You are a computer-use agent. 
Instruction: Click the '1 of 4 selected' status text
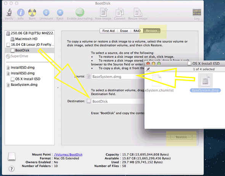coord(204,69)
